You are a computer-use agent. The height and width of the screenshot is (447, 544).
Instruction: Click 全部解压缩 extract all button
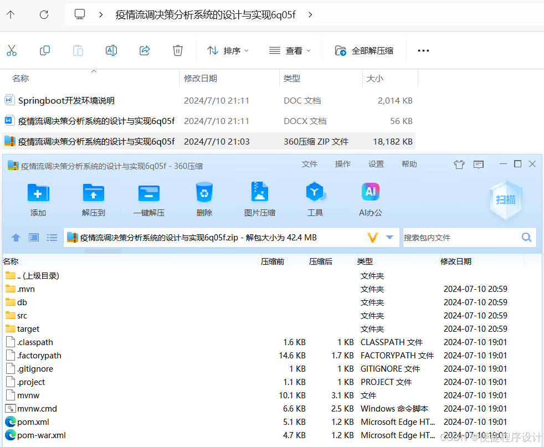pyautogui.click(x=365, y=50)
